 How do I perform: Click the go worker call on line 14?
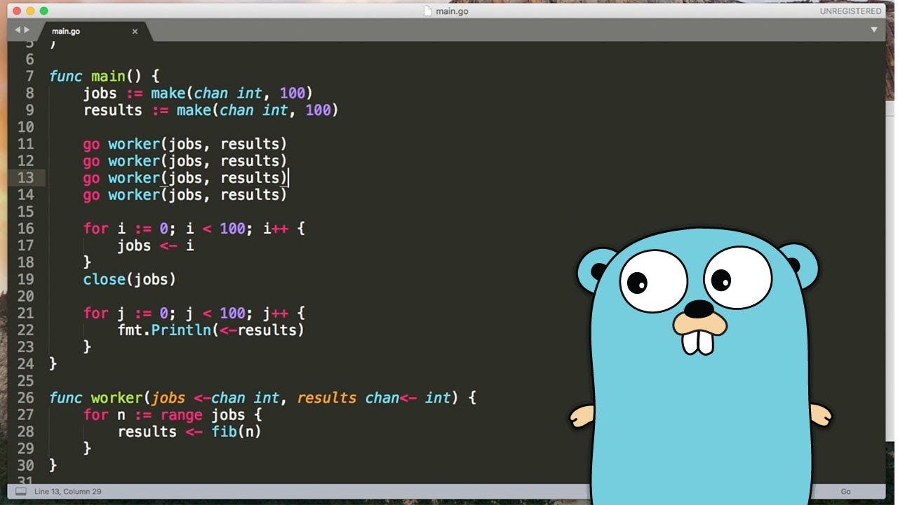(x=185, y=194)
